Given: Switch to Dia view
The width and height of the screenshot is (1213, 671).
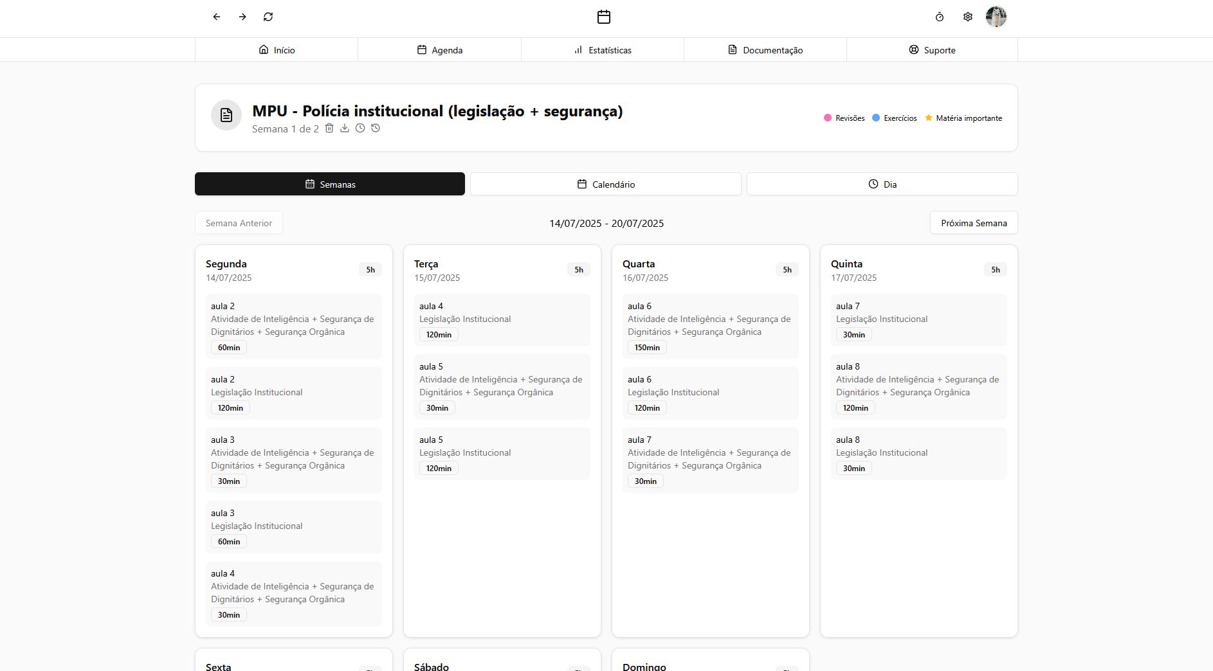Looking at the screenshot, I should (x=882, y=184).
